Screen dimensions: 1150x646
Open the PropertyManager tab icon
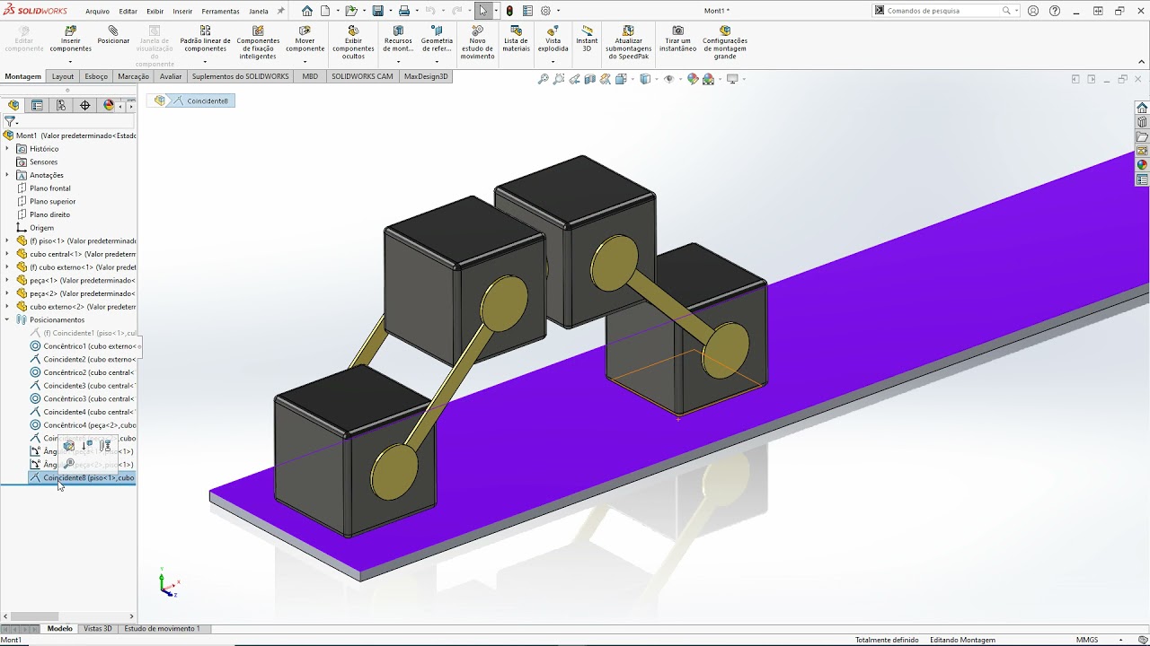click(37, 105)
